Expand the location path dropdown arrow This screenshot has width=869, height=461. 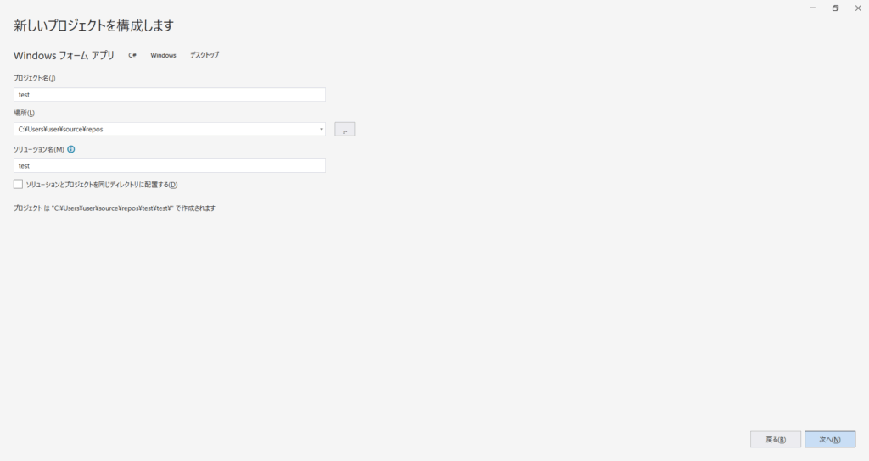point(322,130)
